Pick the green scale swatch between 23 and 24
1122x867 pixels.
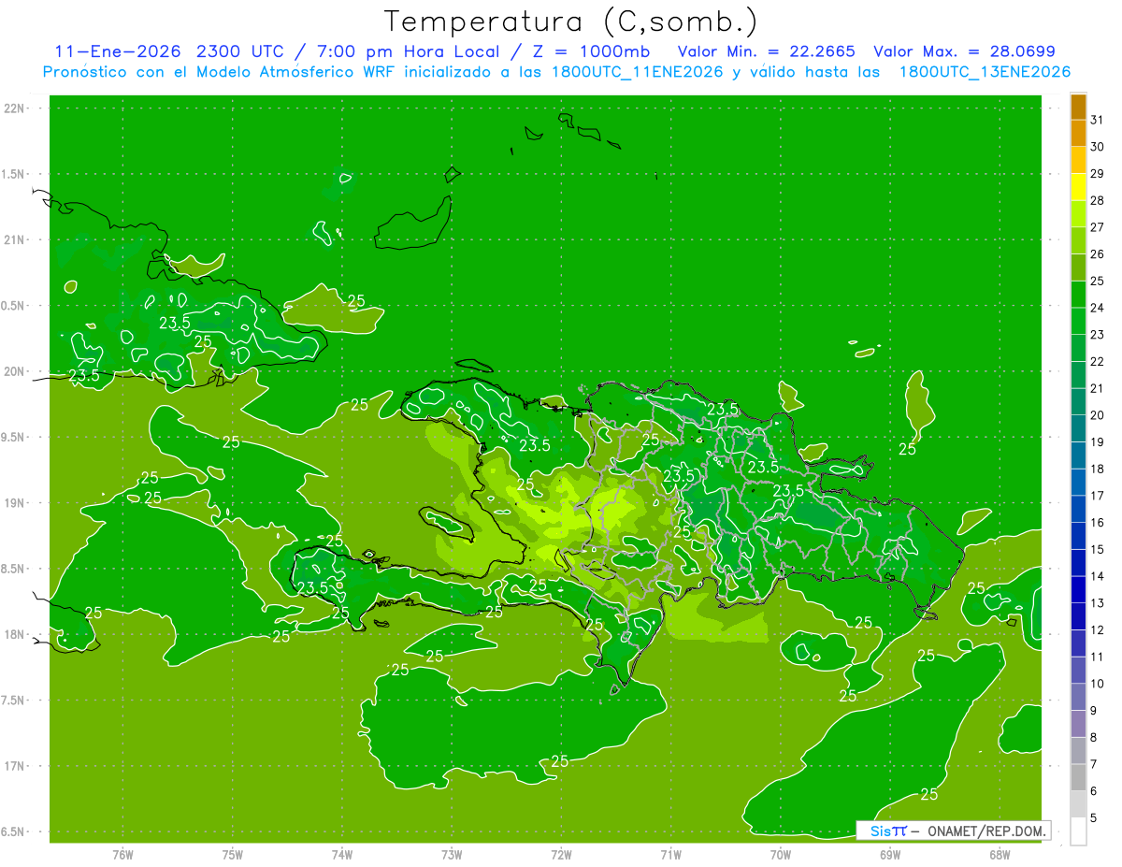(x=1078, y=322)
